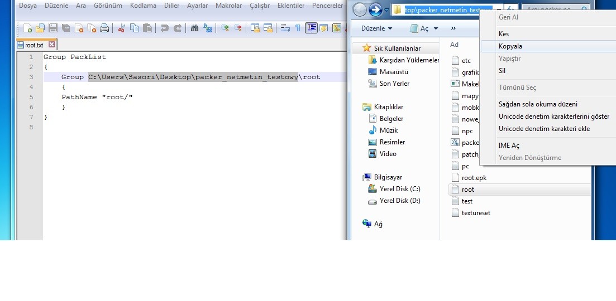Open the Makrolar menu
The image size is (616, 301).
point(228,6)
